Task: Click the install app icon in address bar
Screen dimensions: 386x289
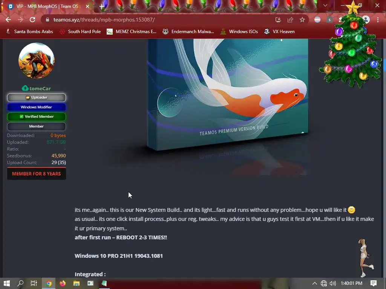Action: [x=278, y=20]
